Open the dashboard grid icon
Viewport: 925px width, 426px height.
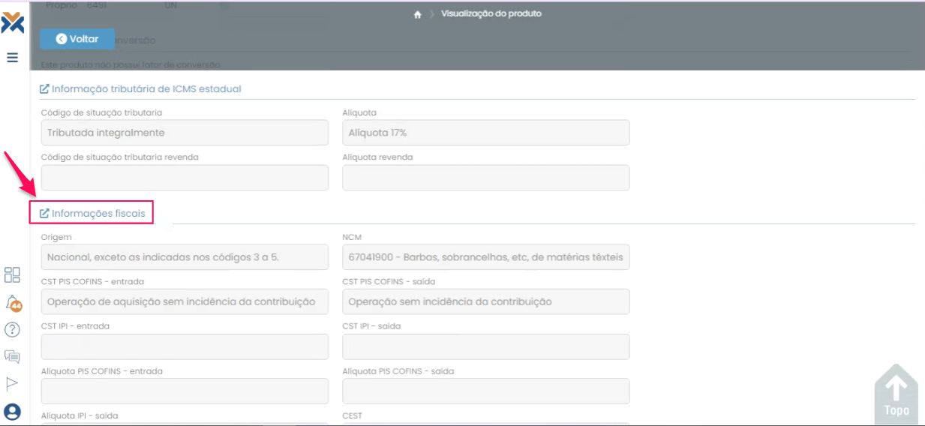point(12,274)
